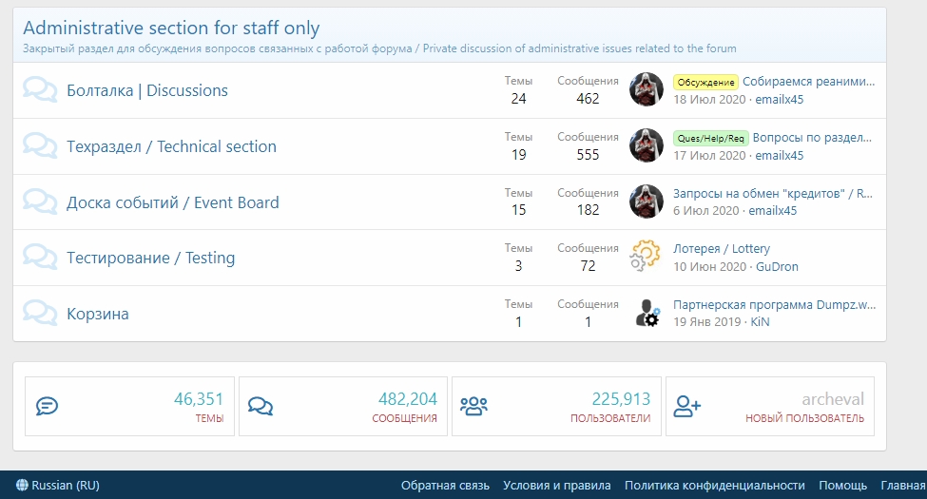Open Техраздел / Technical section forum
This screenshot has height=499, width=927.
[171, 146]
